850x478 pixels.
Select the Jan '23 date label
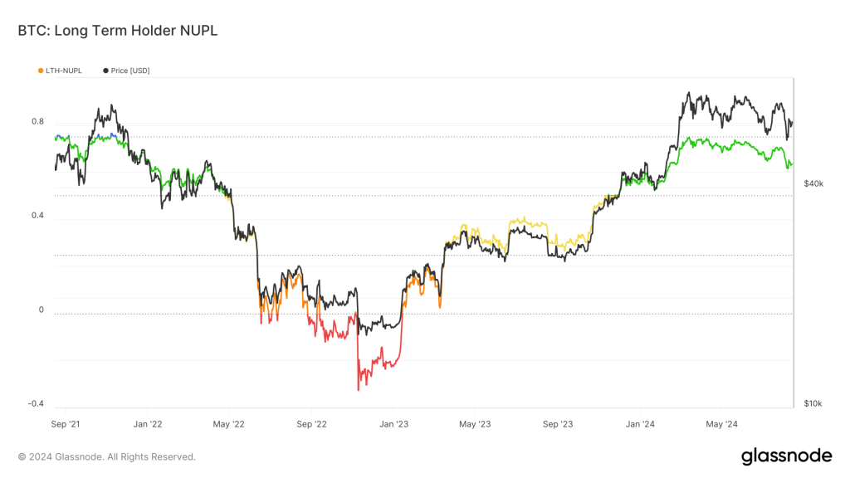393,424
